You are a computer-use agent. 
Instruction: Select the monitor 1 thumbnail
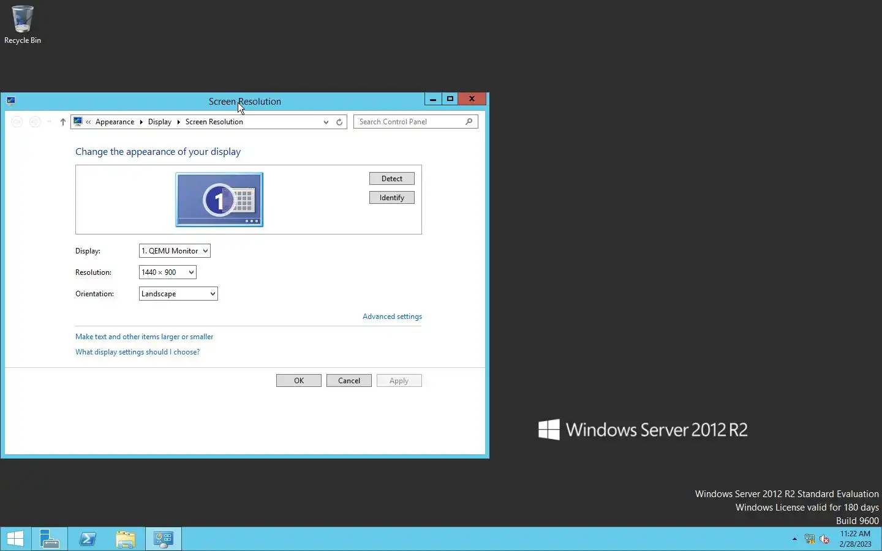tap(219, 200)
